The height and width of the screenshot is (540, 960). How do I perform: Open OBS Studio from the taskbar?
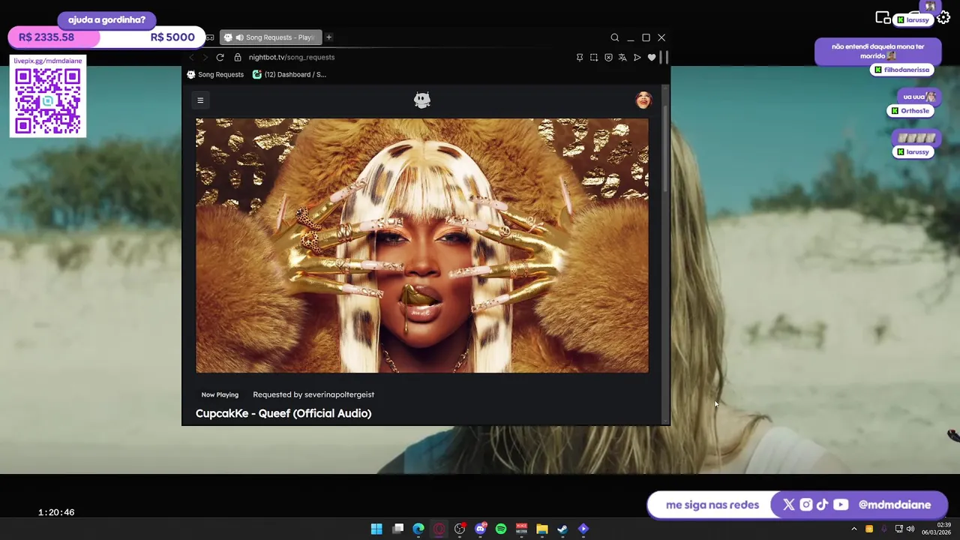[x=460, y=529]
